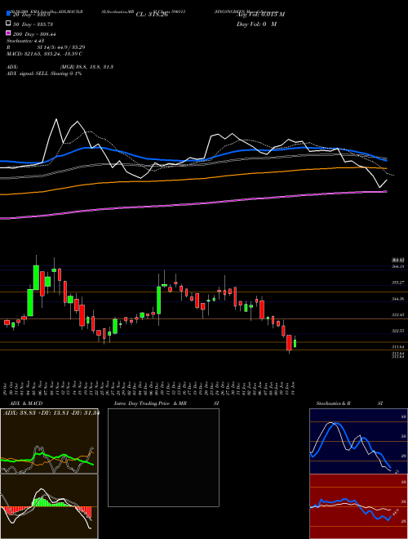Click the 'Stochastics & R' panel title

click(334, 403)
